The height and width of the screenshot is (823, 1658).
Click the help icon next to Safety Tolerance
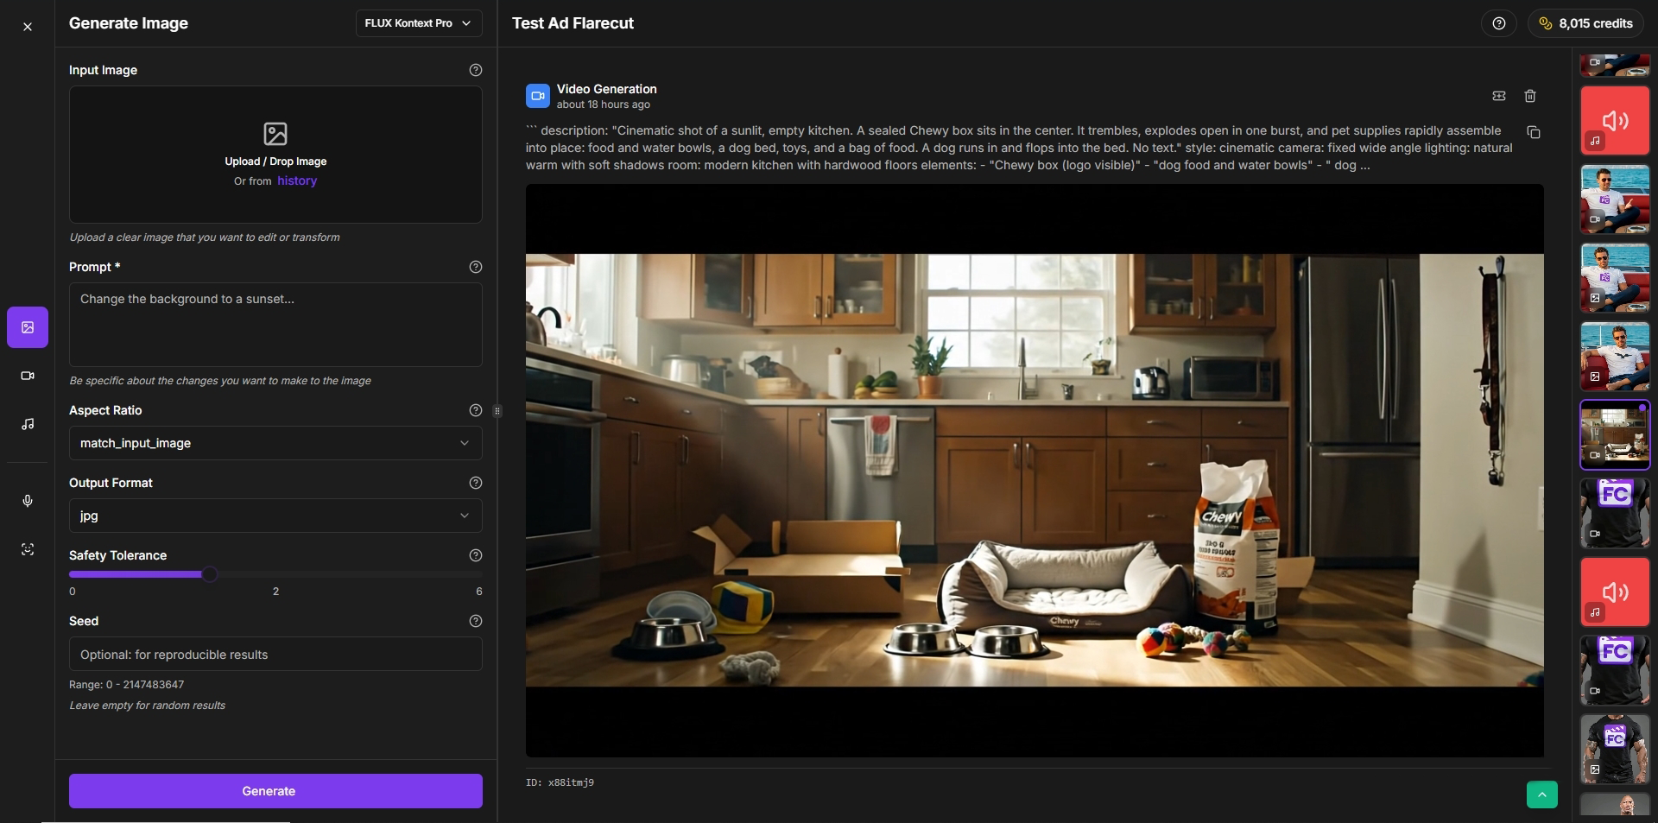[475, 555]
